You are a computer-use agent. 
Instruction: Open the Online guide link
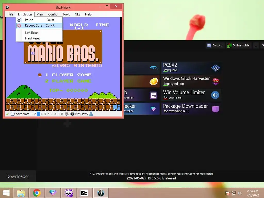pyautogui.click(x=238, y=45)
